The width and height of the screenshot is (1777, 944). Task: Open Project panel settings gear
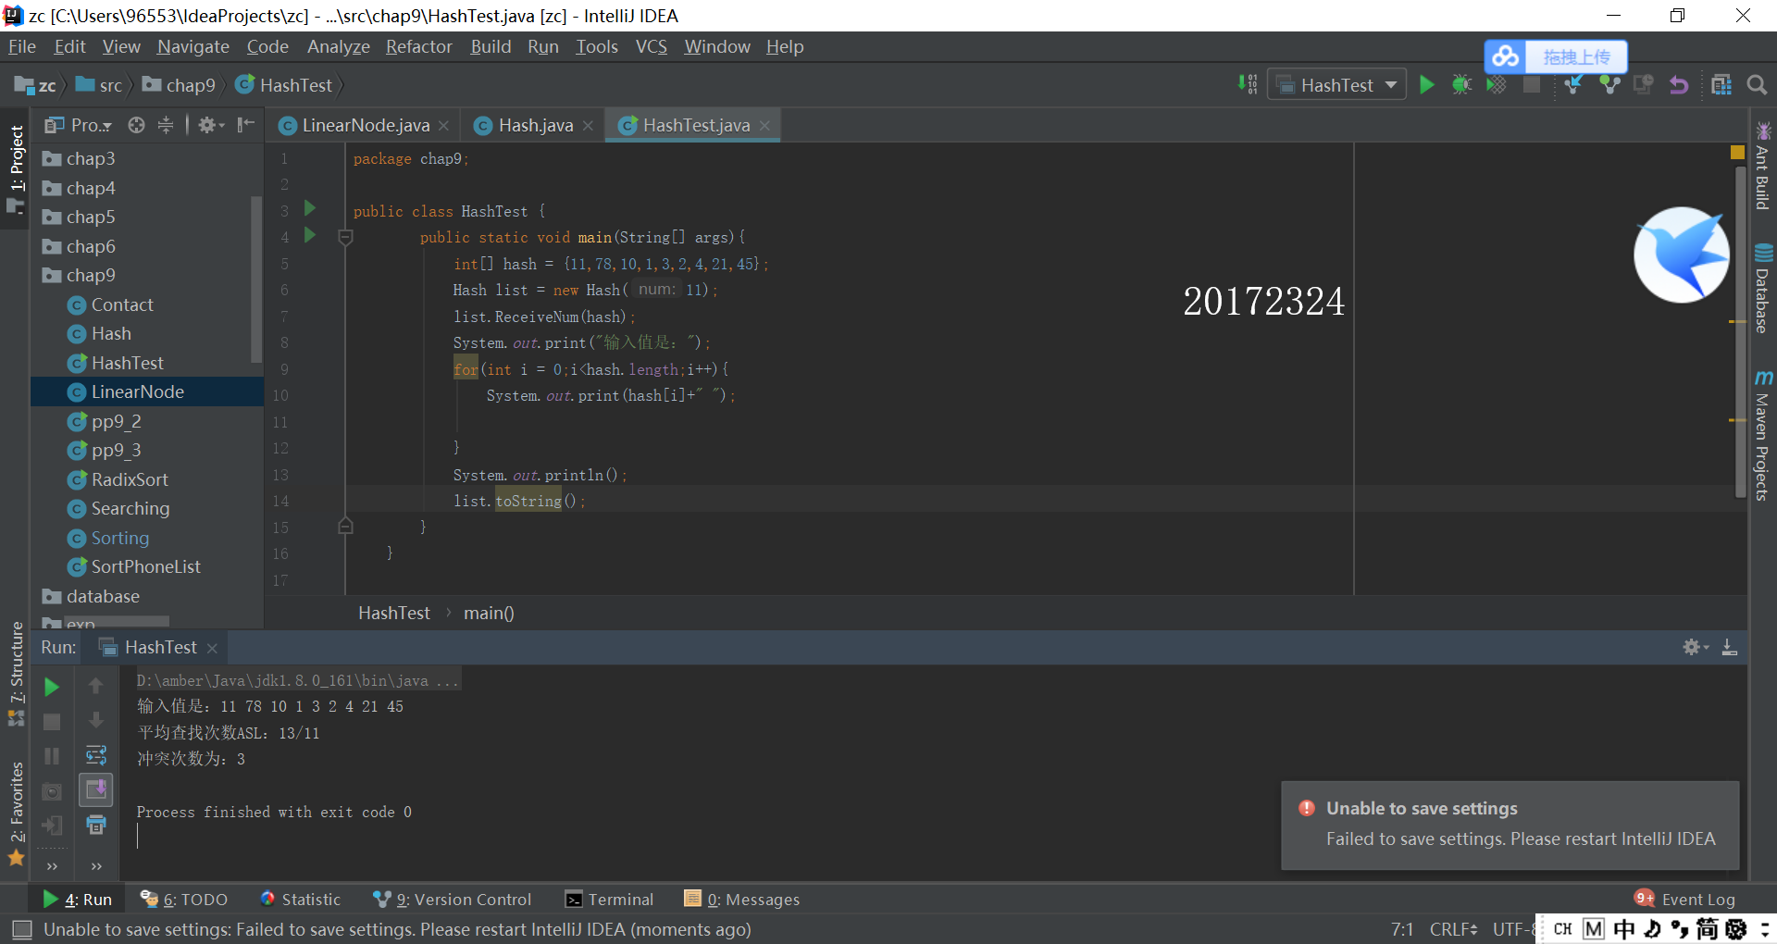click(211, 125)
